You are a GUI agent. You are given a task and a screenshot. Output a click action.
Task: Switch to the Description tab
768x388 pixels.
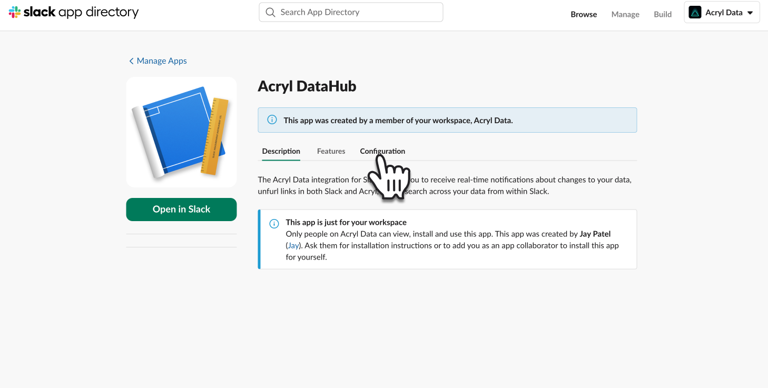coord(281,151)
